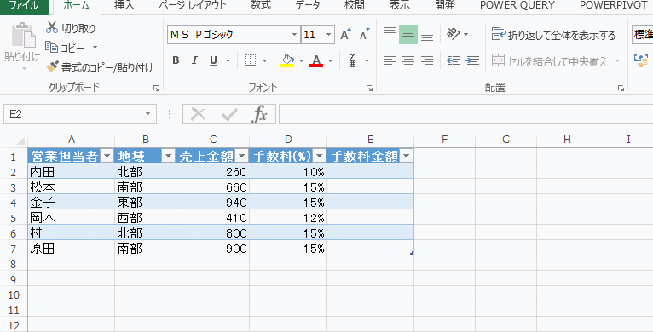Click the Insert Function fx button
Image resolution: width=653 pixels, height=332 pixels.
coord(260,114)
